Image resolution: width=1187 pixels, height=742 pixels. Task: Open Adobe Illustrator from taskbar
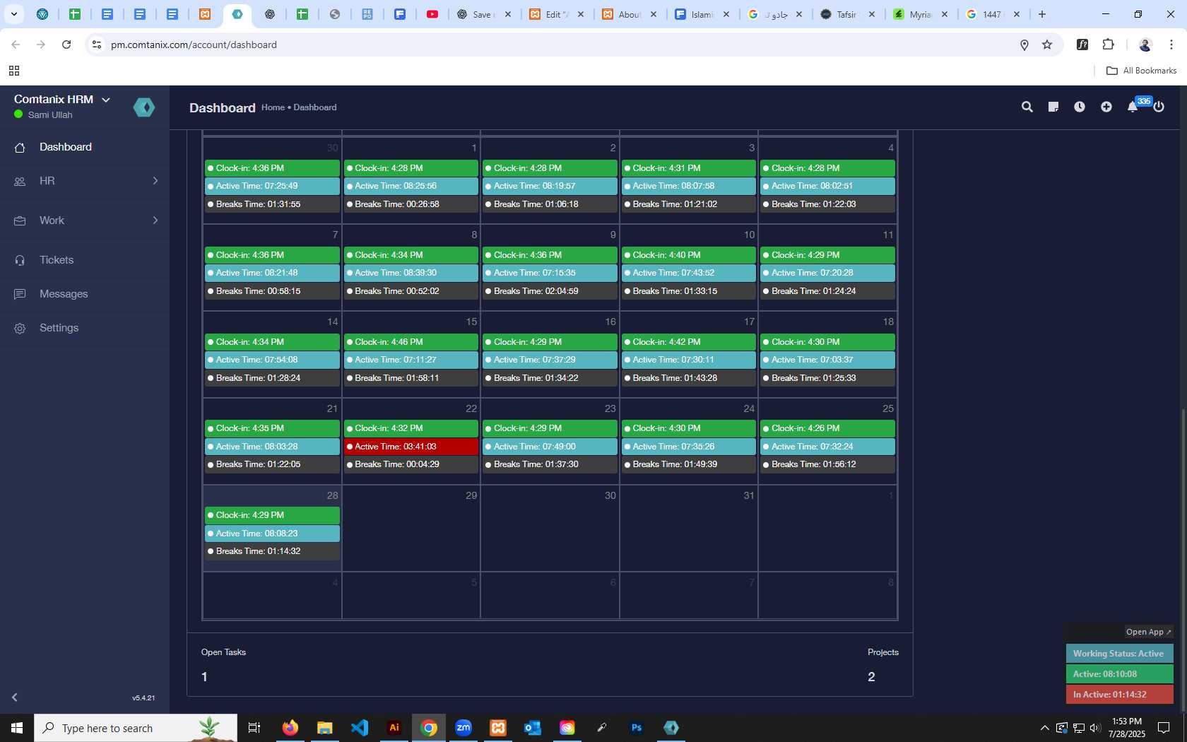pos(394,728)
